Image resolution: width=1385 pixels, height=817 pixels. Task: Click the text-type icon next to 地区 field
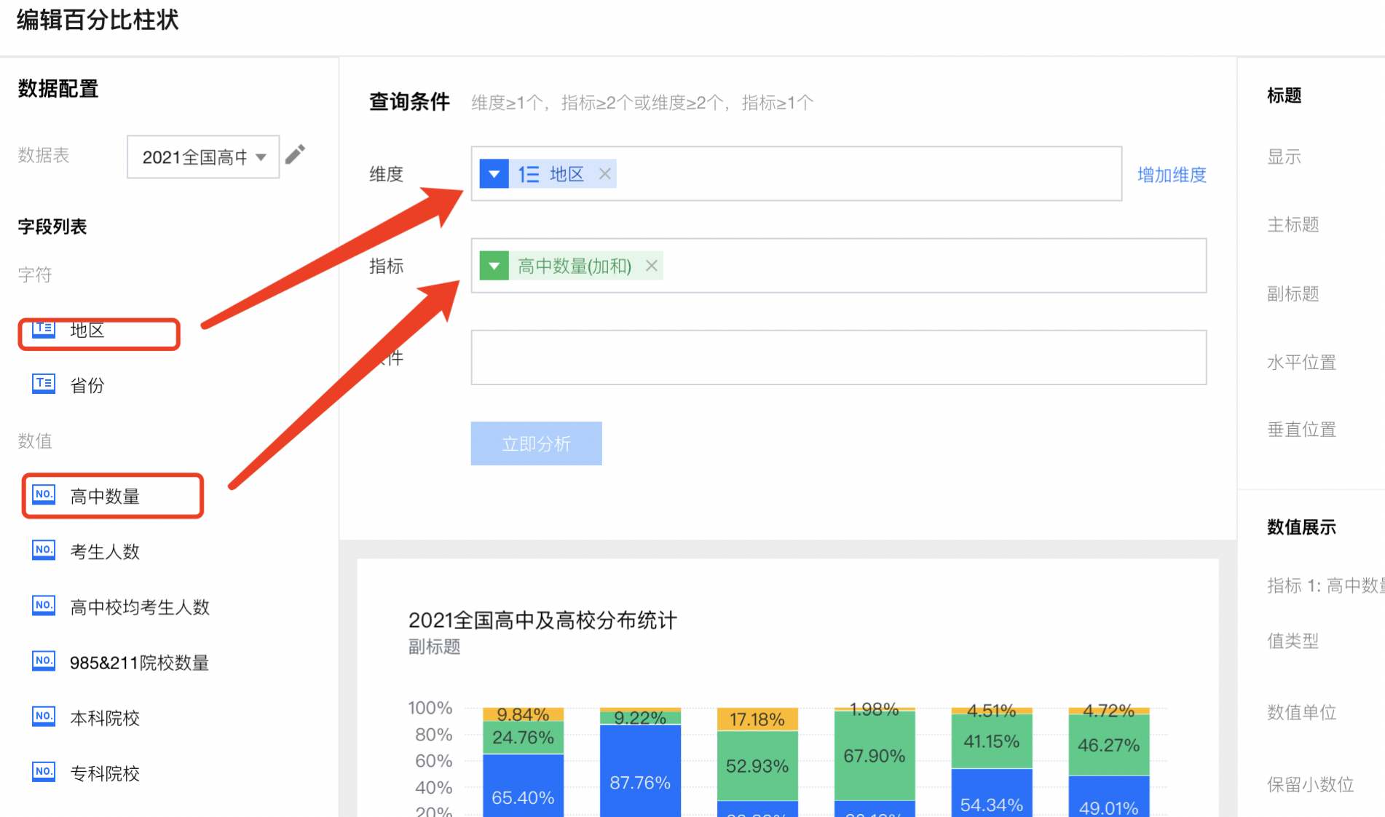tap(44, 328)
